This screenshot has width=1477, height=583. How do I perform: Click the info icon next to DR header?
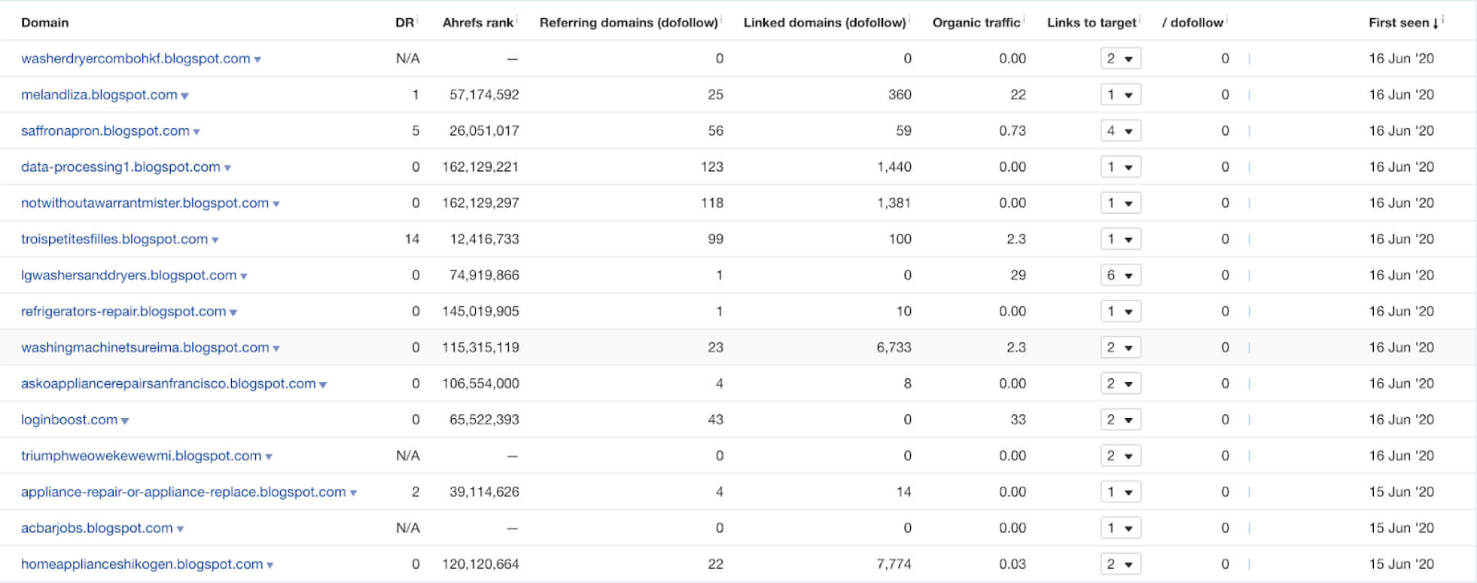pyautogui.click(x=417, y=19)
